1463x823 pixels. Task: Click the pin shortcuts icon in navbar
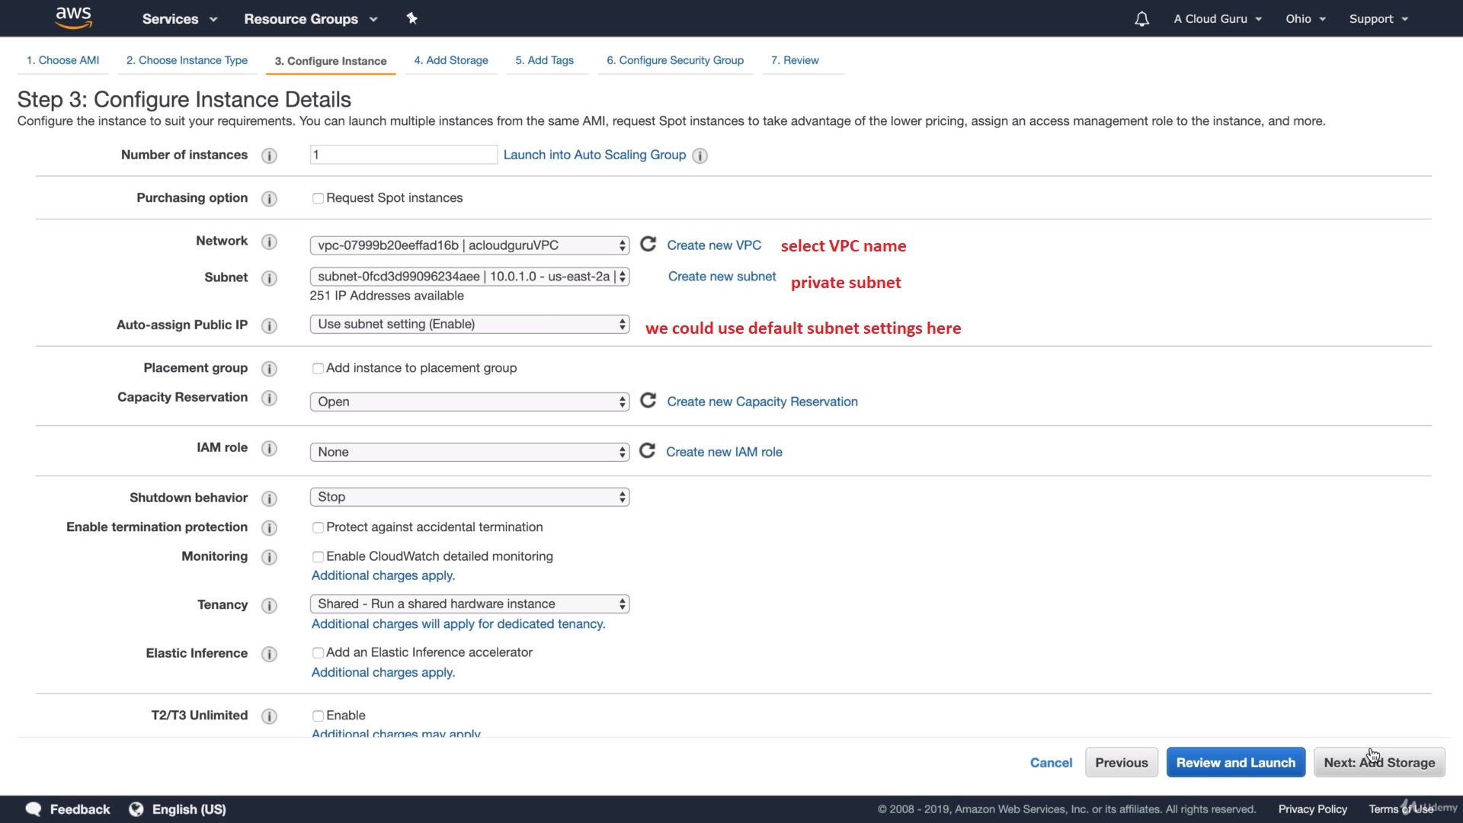(412, 18)
